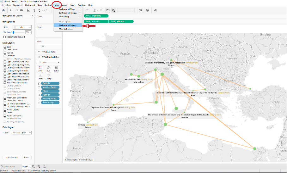The width and height of the screenshot is (287, 173).
Task: Select the Map Options menu entry
Action: click(68, 29)
